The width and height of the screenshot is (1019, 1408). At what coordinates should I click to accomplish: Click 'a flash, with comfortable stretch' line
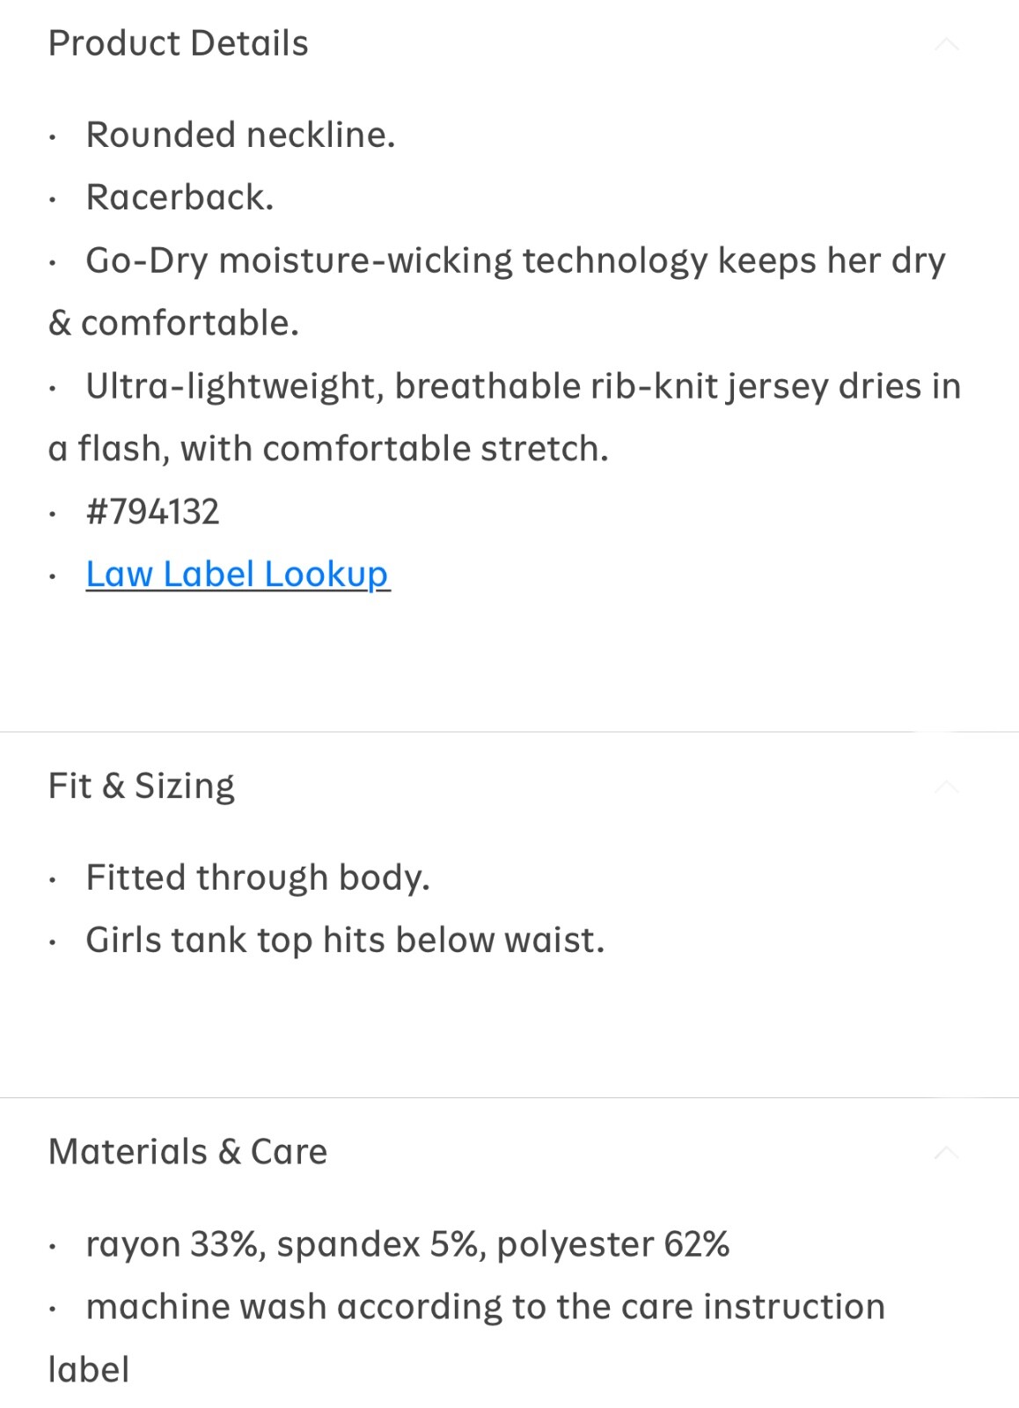pyautogui.click(x=328, y=449)
